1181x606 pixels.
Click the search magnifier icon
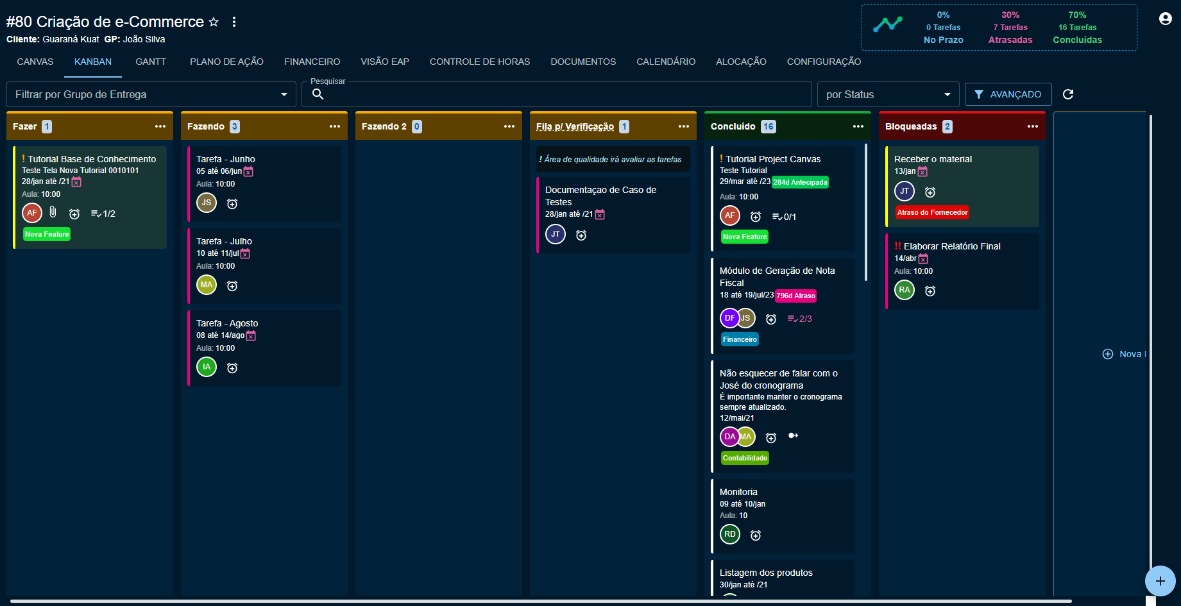point(318,94)
